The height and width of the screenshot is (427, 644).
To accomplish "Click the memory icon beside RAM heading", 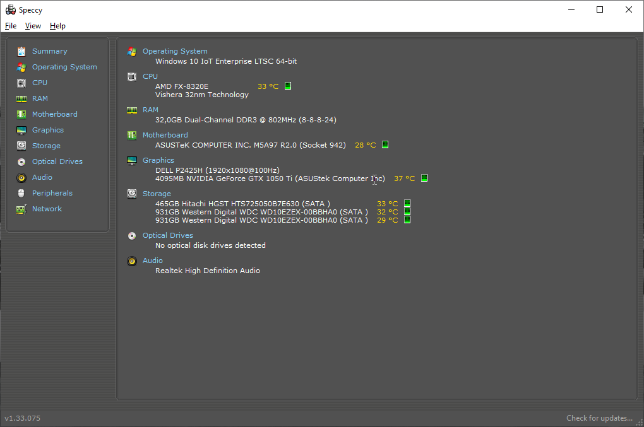I will pos(132,110).
